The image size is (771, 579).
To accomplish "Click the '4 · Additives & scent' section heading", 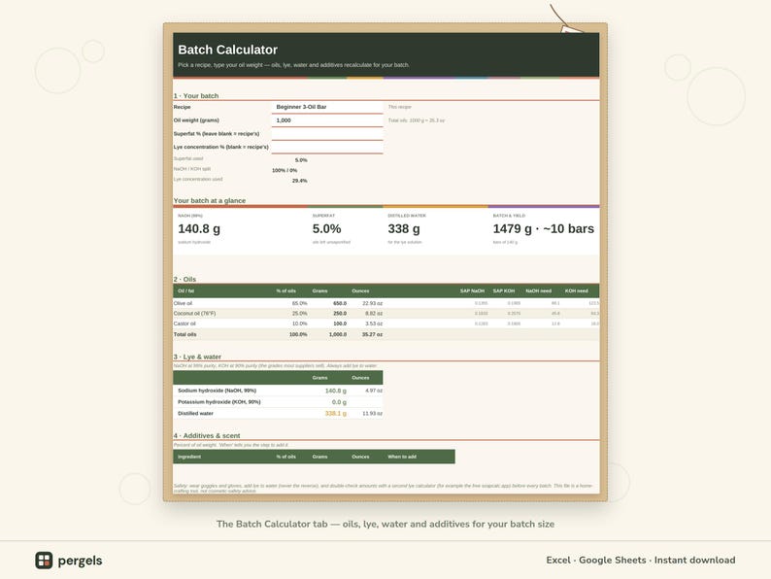I will (207, 435).
